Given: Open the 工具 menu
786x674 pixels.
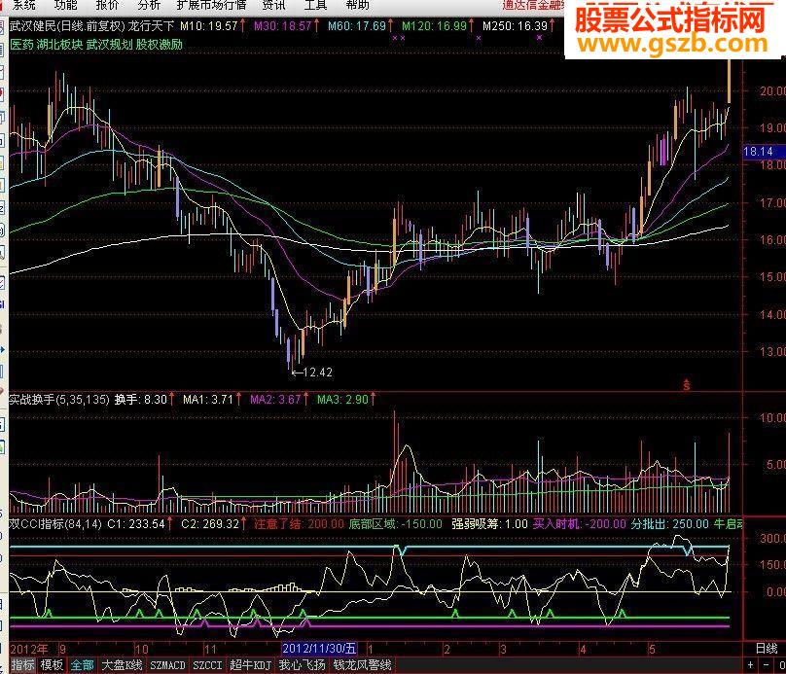Looking at the screenshot, I should [315, 5].
